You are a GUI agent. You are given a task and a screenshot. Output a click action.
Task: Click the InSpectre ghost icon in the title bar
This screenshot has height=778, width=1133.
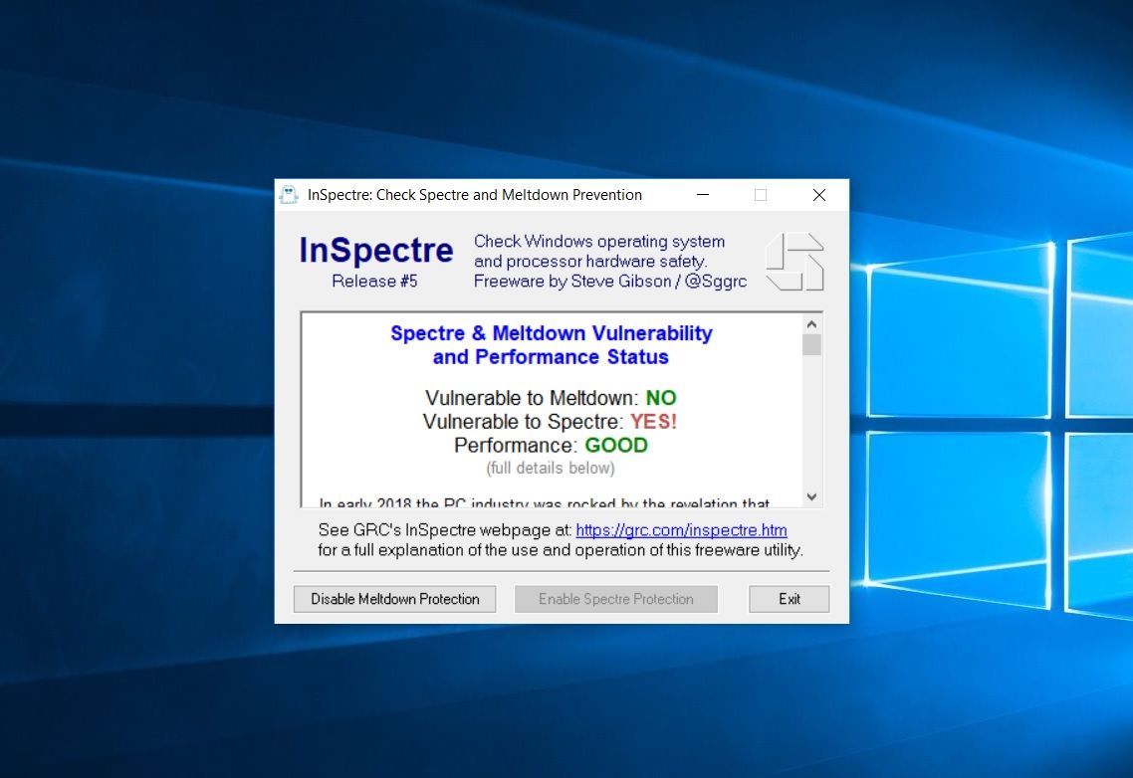coord(288,194)
